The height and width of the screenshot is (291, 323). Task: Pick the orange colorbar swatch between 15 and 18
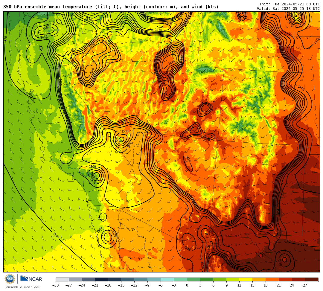[259, 279]
